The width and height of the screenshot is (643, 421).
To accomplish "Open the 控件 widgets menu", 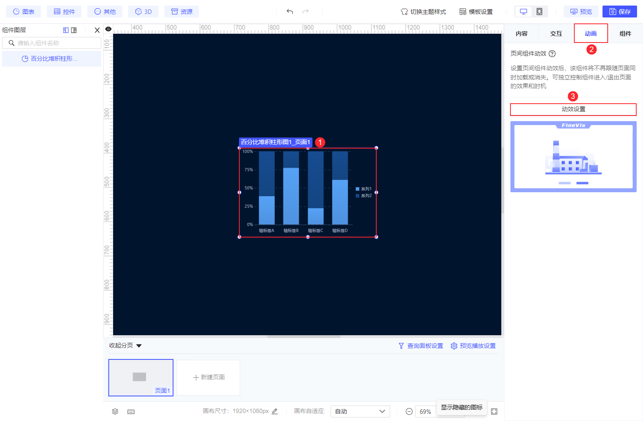I will (64, 12).
